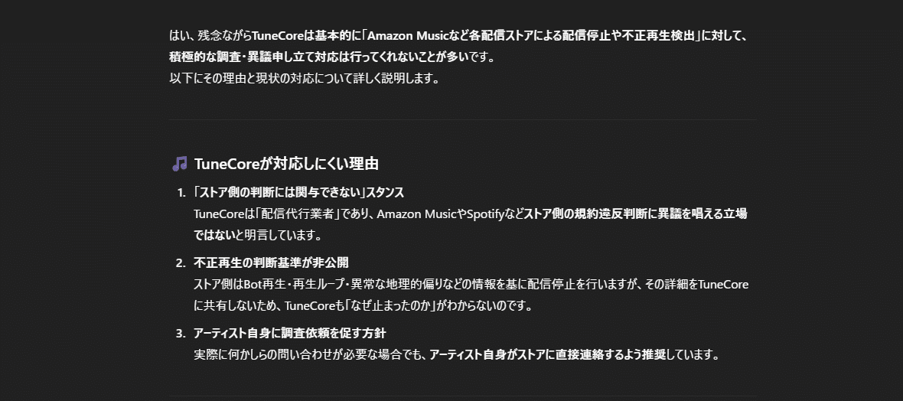The height and width of the screenshot is (401, 903).
Task: Click the sentence "以下にその理由と現状の対応について詳しく説明します。"
Action: 305,78
